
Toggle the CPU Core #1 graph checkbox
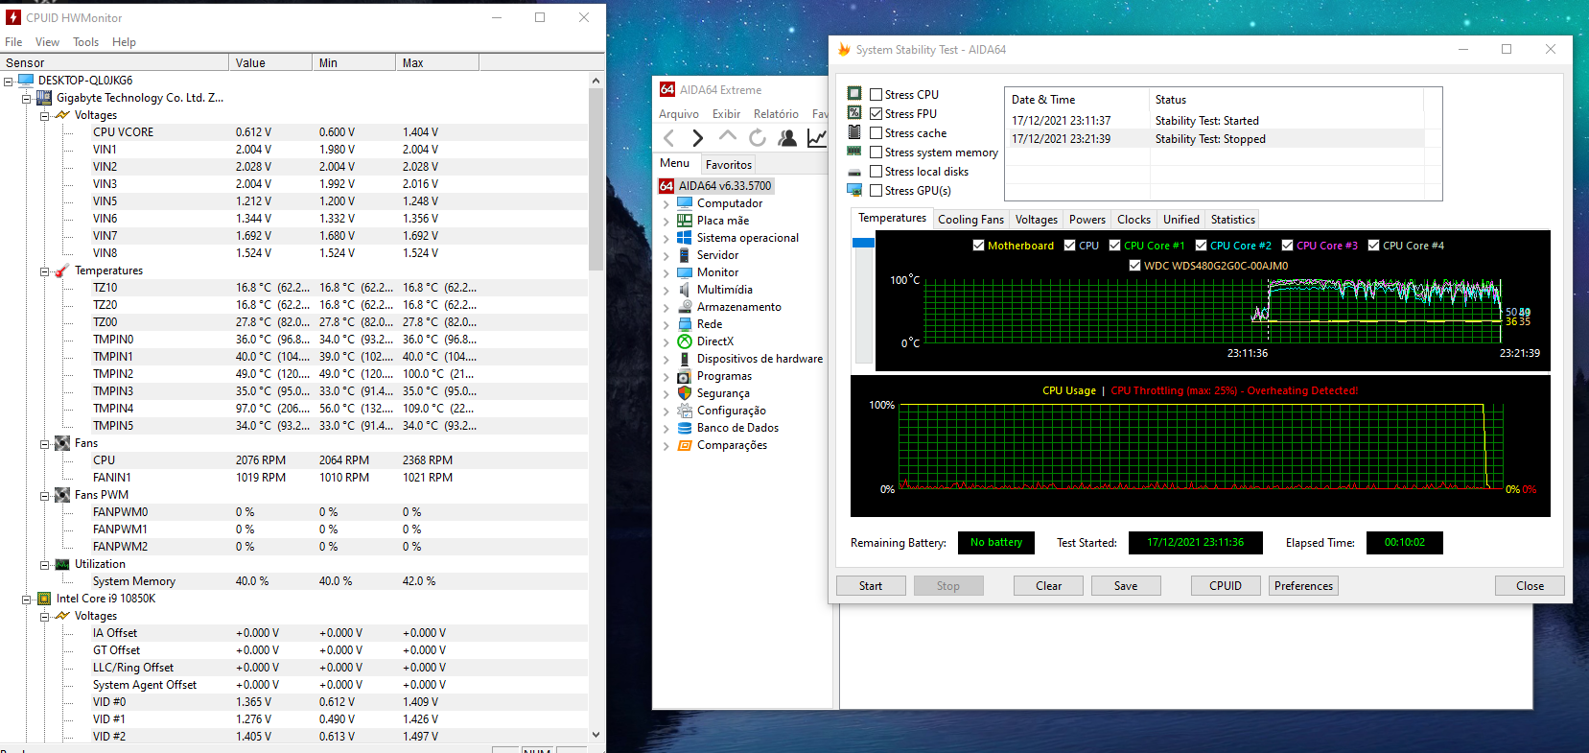click(1114, 246)
